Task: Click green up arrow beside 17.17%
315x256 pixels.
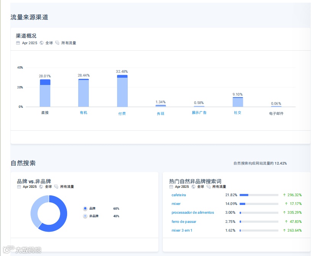Action: click(x=286, y=204)
